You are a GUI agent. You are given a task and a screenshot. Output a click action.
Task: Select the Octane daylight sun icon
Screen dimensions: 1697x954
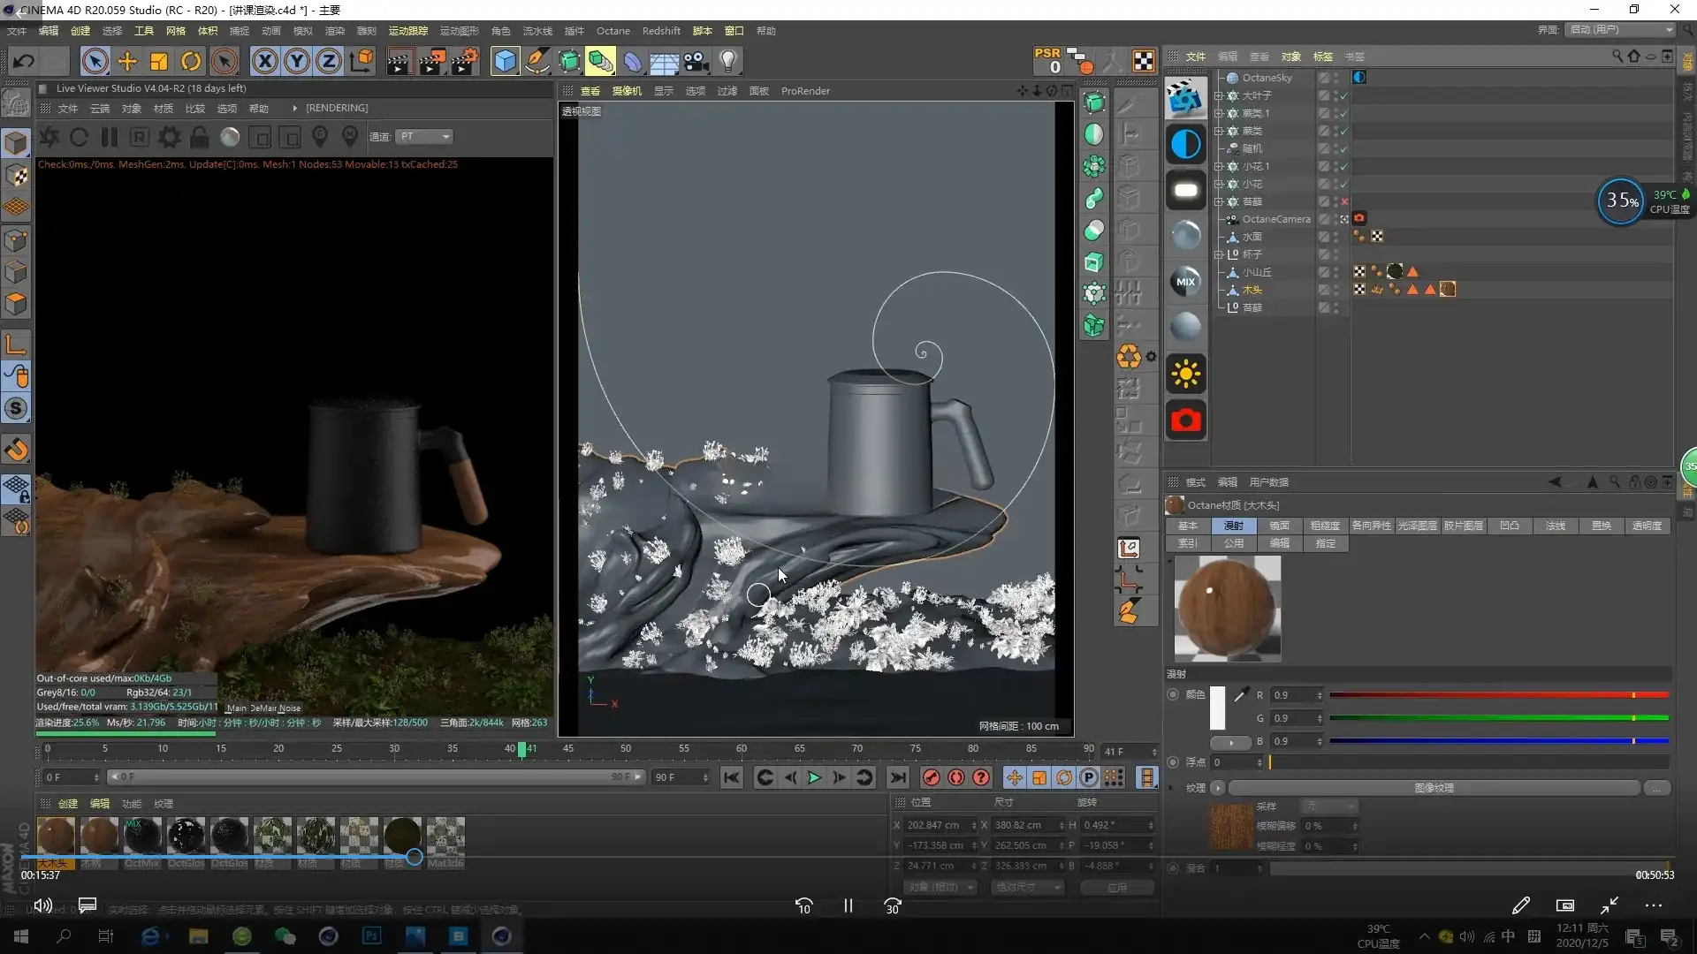click(x=1185, y=374)
